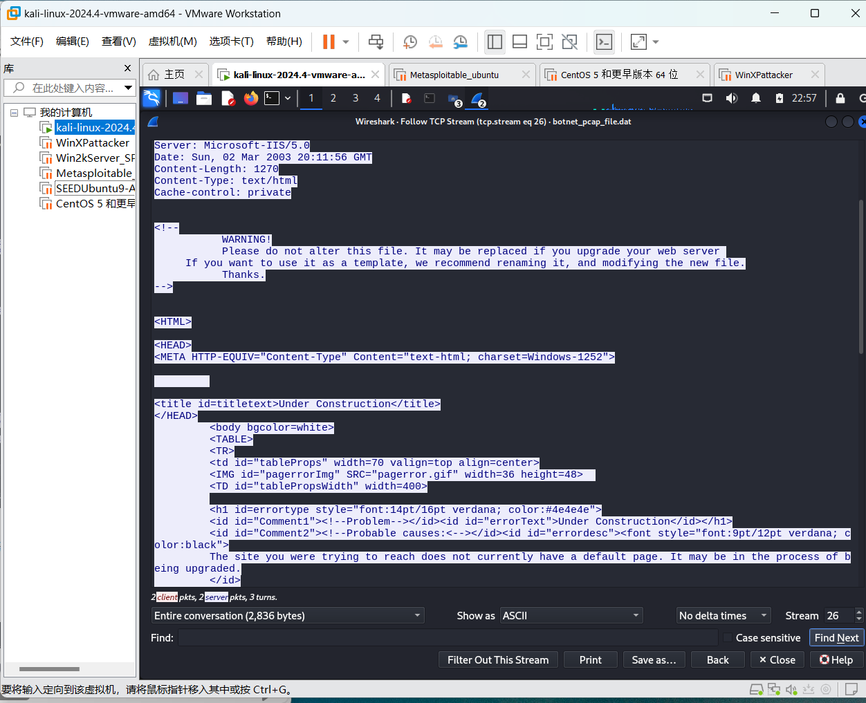The width and height of the screenshot is (866, 703).
Task: Click the Kali battery power icon
Action: 780,98
